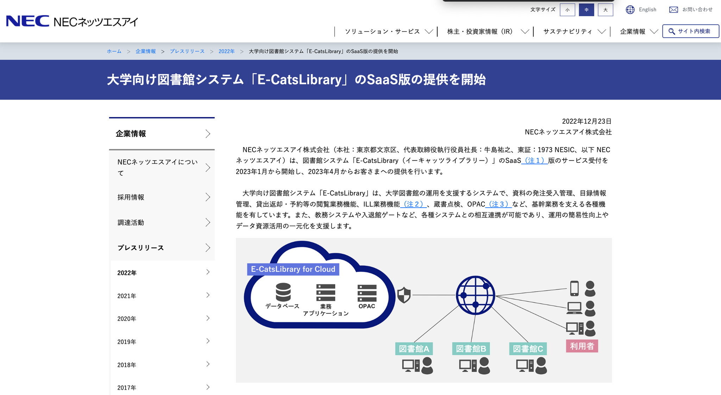Viewport: 721px width, 395px height.
Task: Click the chevron beside 採用情報
Action: pyautogui.click(x=208, y=197)
